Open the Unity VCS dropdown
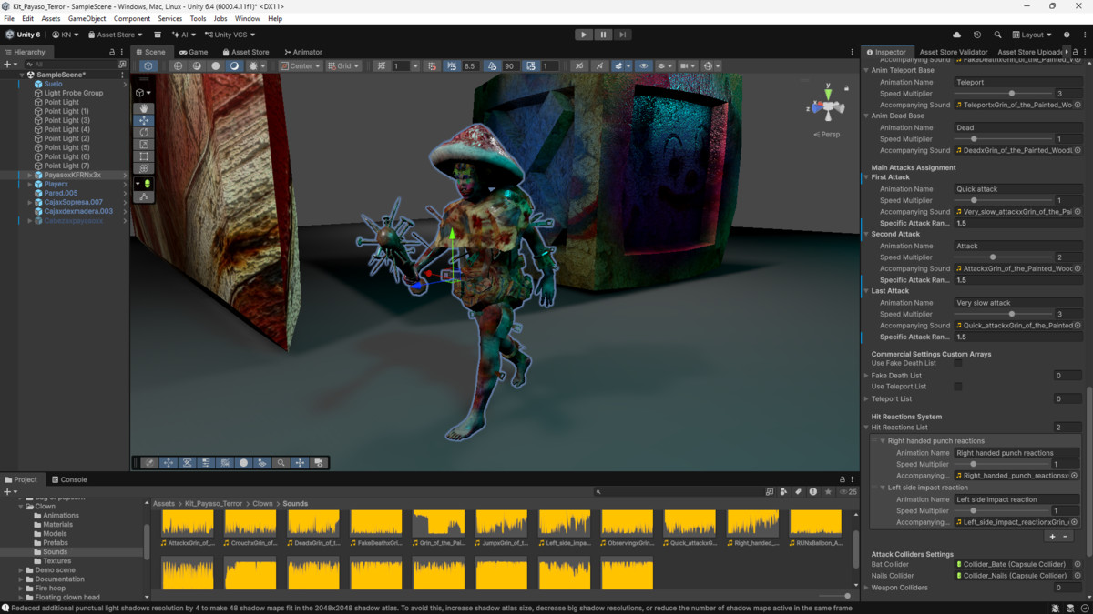 click(230, 35)
